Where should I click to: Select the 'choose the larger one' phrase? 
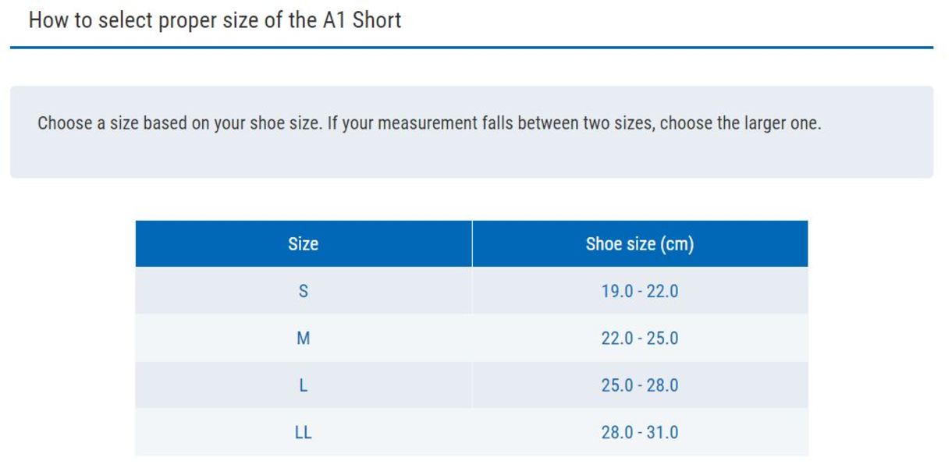tap(740, 123)
